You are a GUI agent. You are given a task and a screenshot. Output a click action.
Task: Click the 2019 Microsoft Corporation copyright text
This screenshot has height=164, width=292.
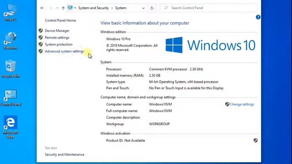click(132, 48)
